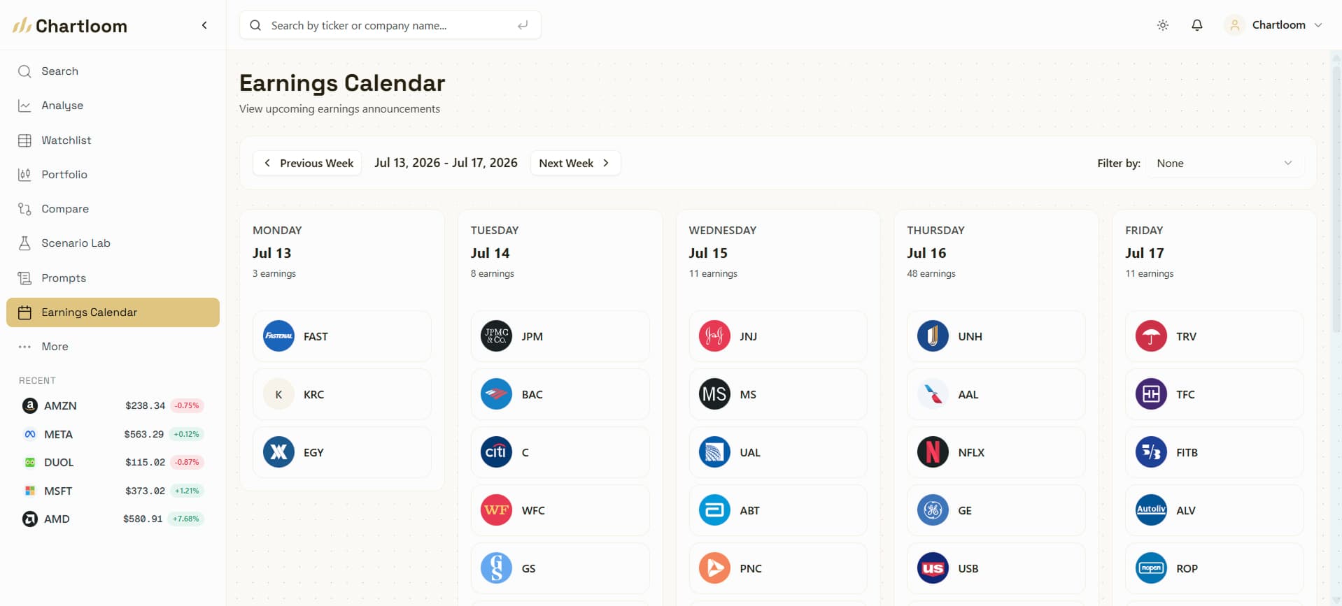Expand the More menu
Image resolution: width=1342 pixels, height=606 pixels.
(x=113, y=347)
